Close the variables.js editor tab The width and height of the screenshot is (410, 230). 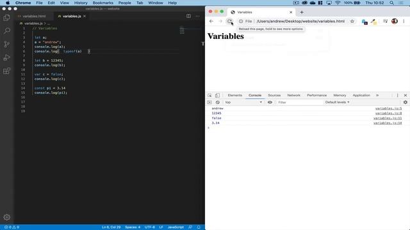pyautogui.click(x=85, y=16)
